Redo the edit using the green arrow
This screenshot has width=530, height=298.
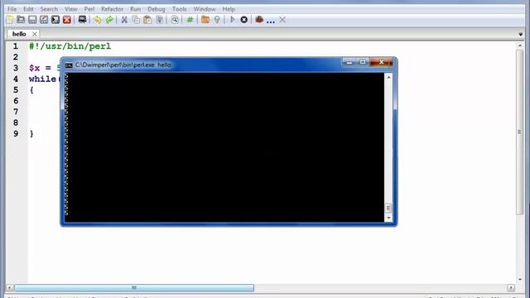coord(109,20)
